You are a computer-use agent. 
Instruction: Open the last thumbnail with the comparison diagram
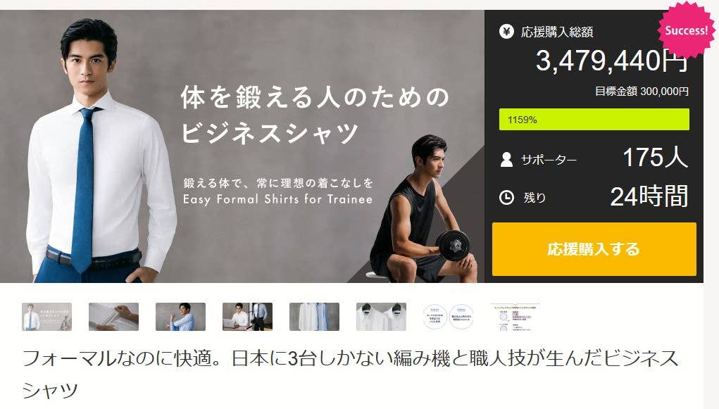tap(515, 317)
